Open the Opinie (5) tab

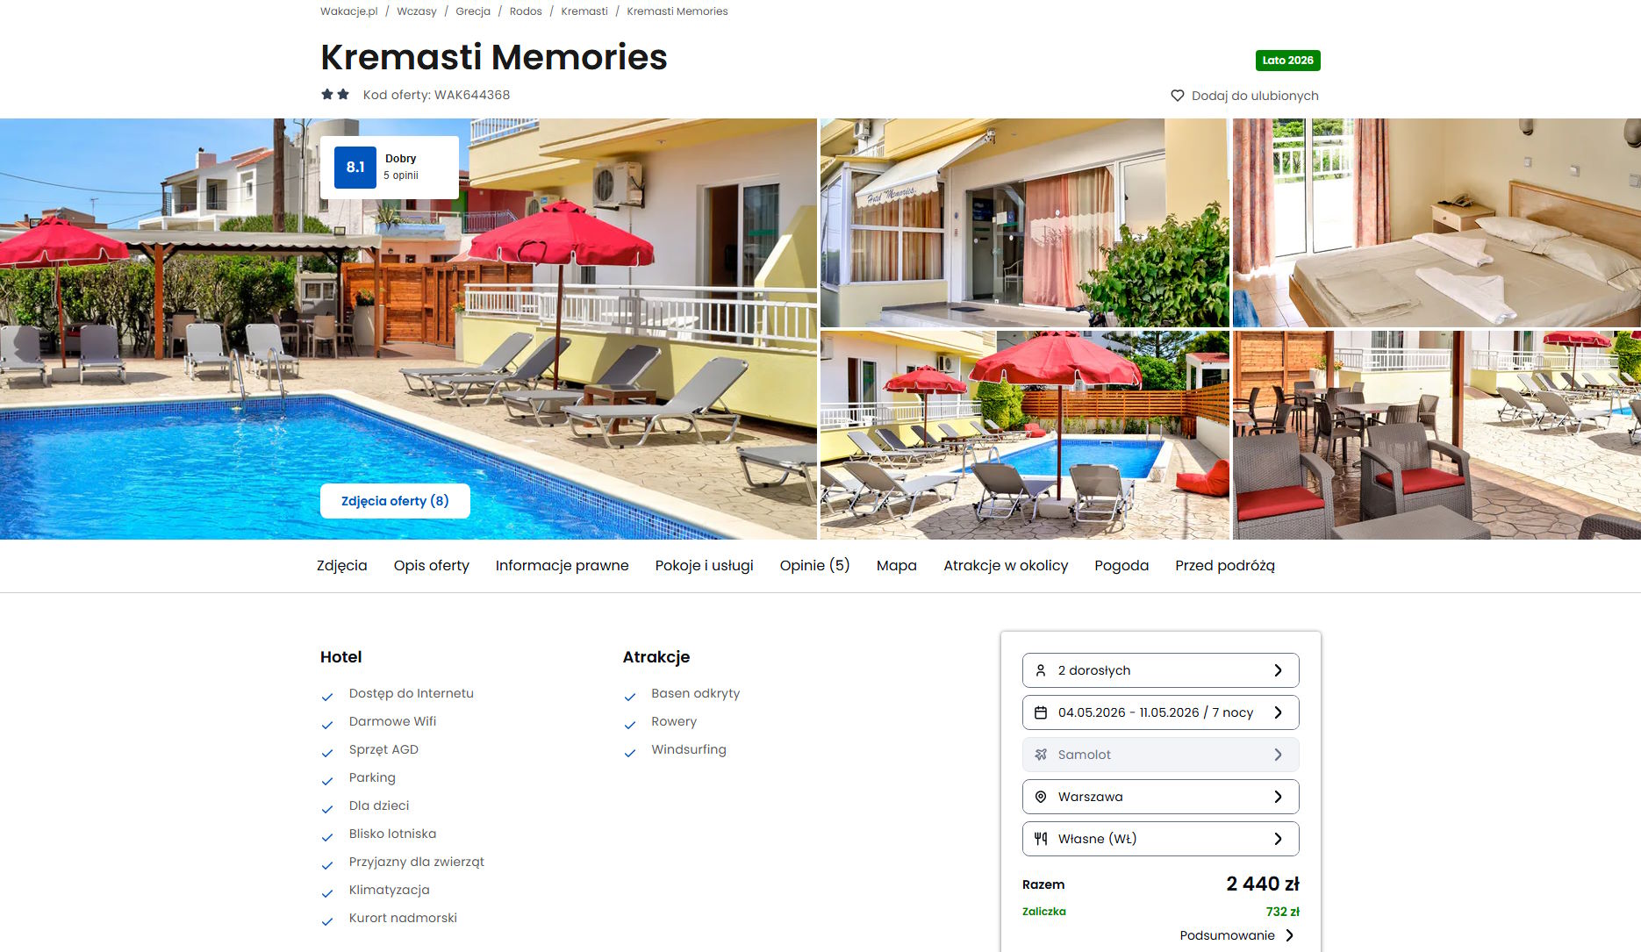(x=814, y=566)
